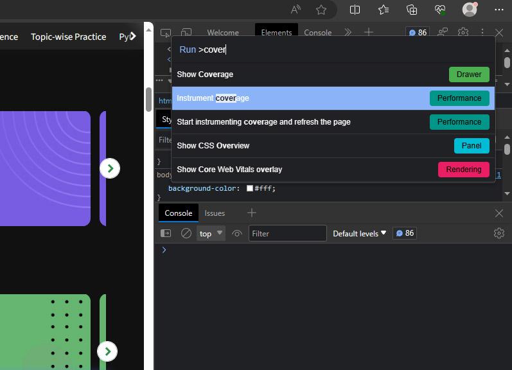
Task: Click the console Filter input field
Action: 287,233
